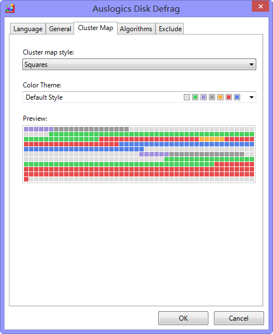Open the Cluster map style dropdown
The image size is (273, 334).
139,65
